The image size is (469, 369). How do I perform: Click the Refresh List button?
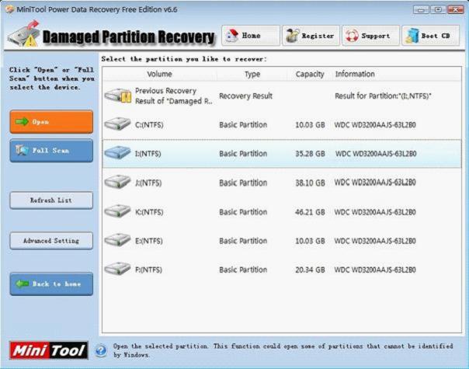pos(51,200)
